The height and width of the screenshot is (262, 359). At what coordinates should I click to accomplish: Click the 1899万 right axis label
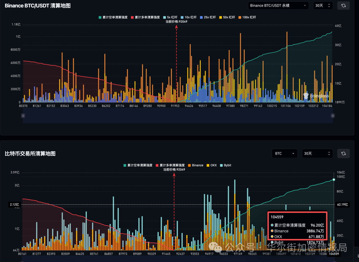tap(339, 102)
